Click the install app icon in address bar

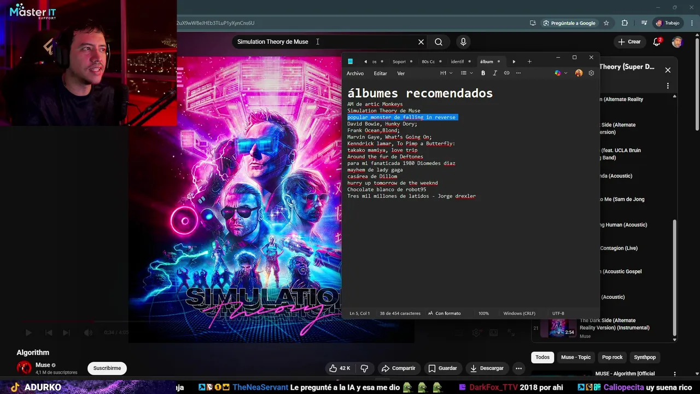533,23
